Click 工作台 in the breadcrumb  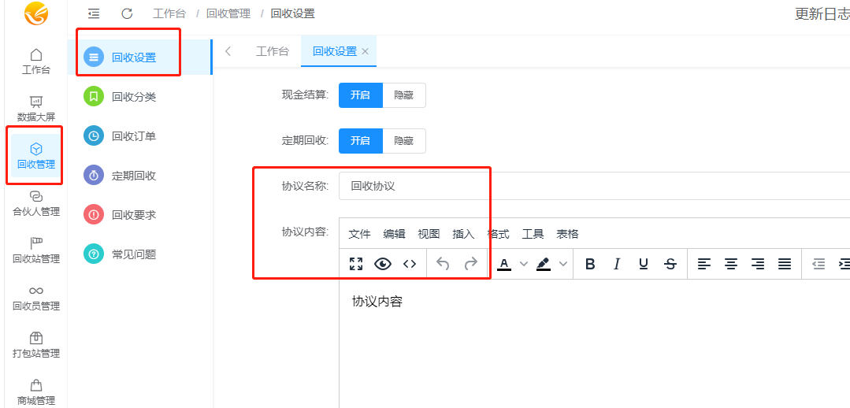(x=169, y=13)
